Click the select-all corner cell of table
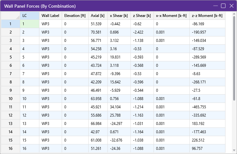The width and height of the screenshot is (237, 154). coord(10,16)
